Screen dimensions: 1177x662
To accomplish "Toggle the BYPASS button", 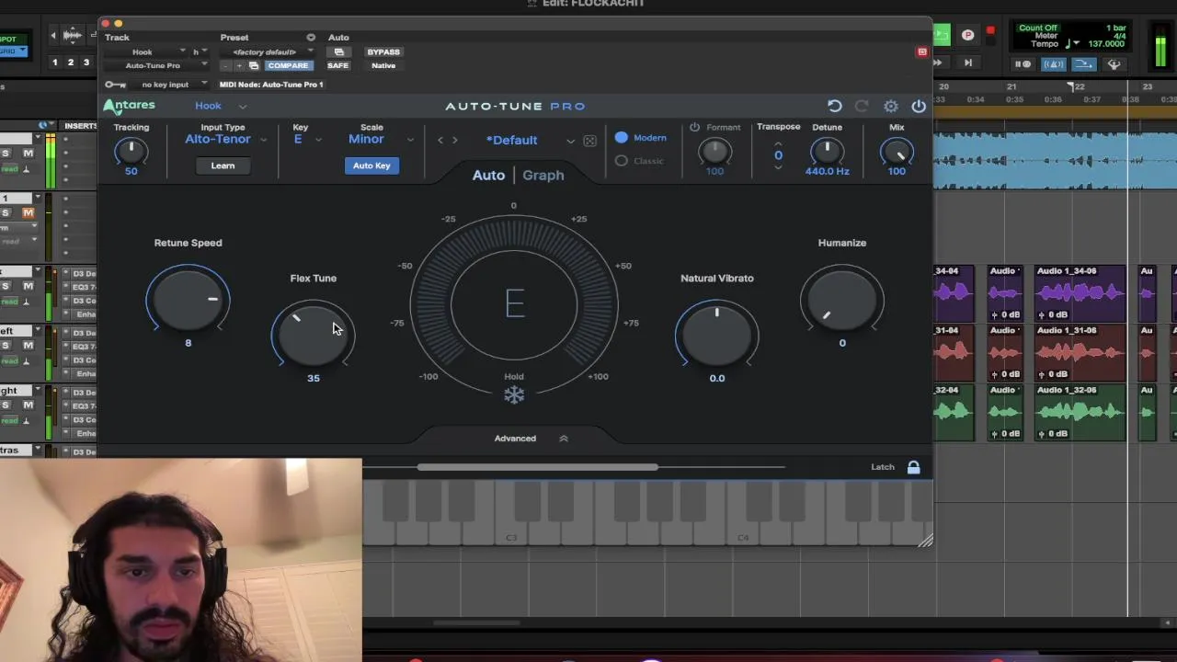I will point(383,52).
